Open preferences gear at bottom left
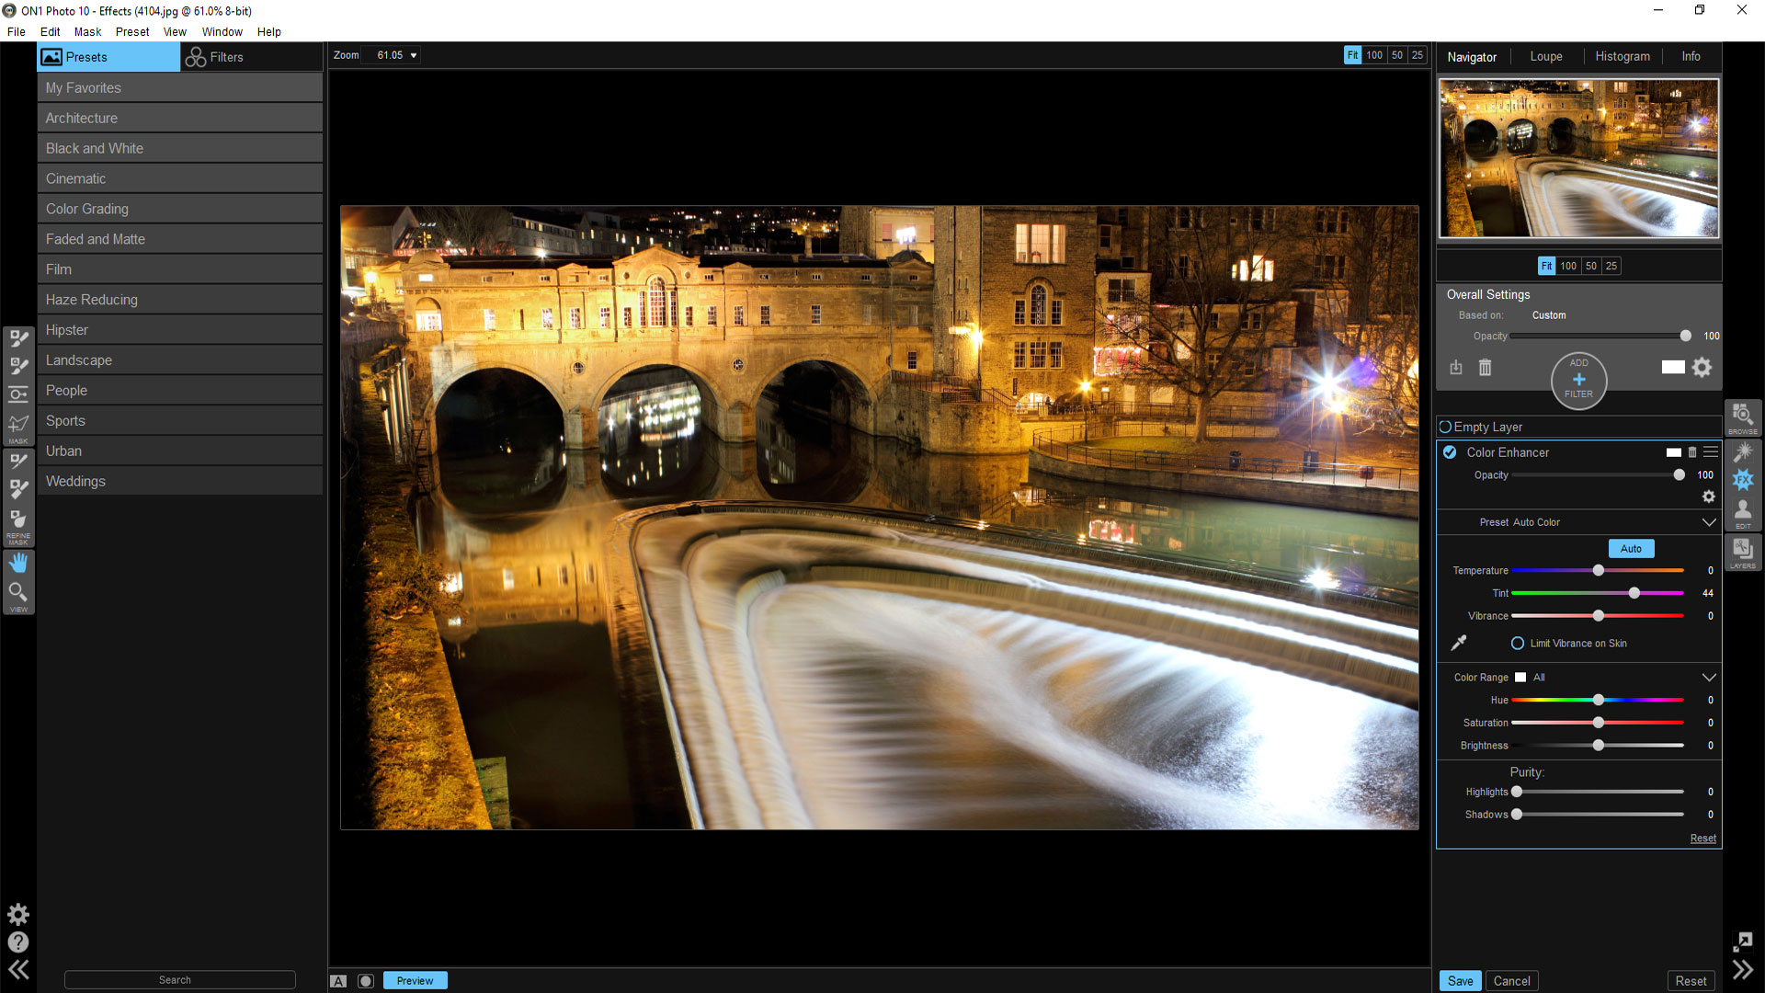Screen dimensions: 1765x993 [18, 914]
